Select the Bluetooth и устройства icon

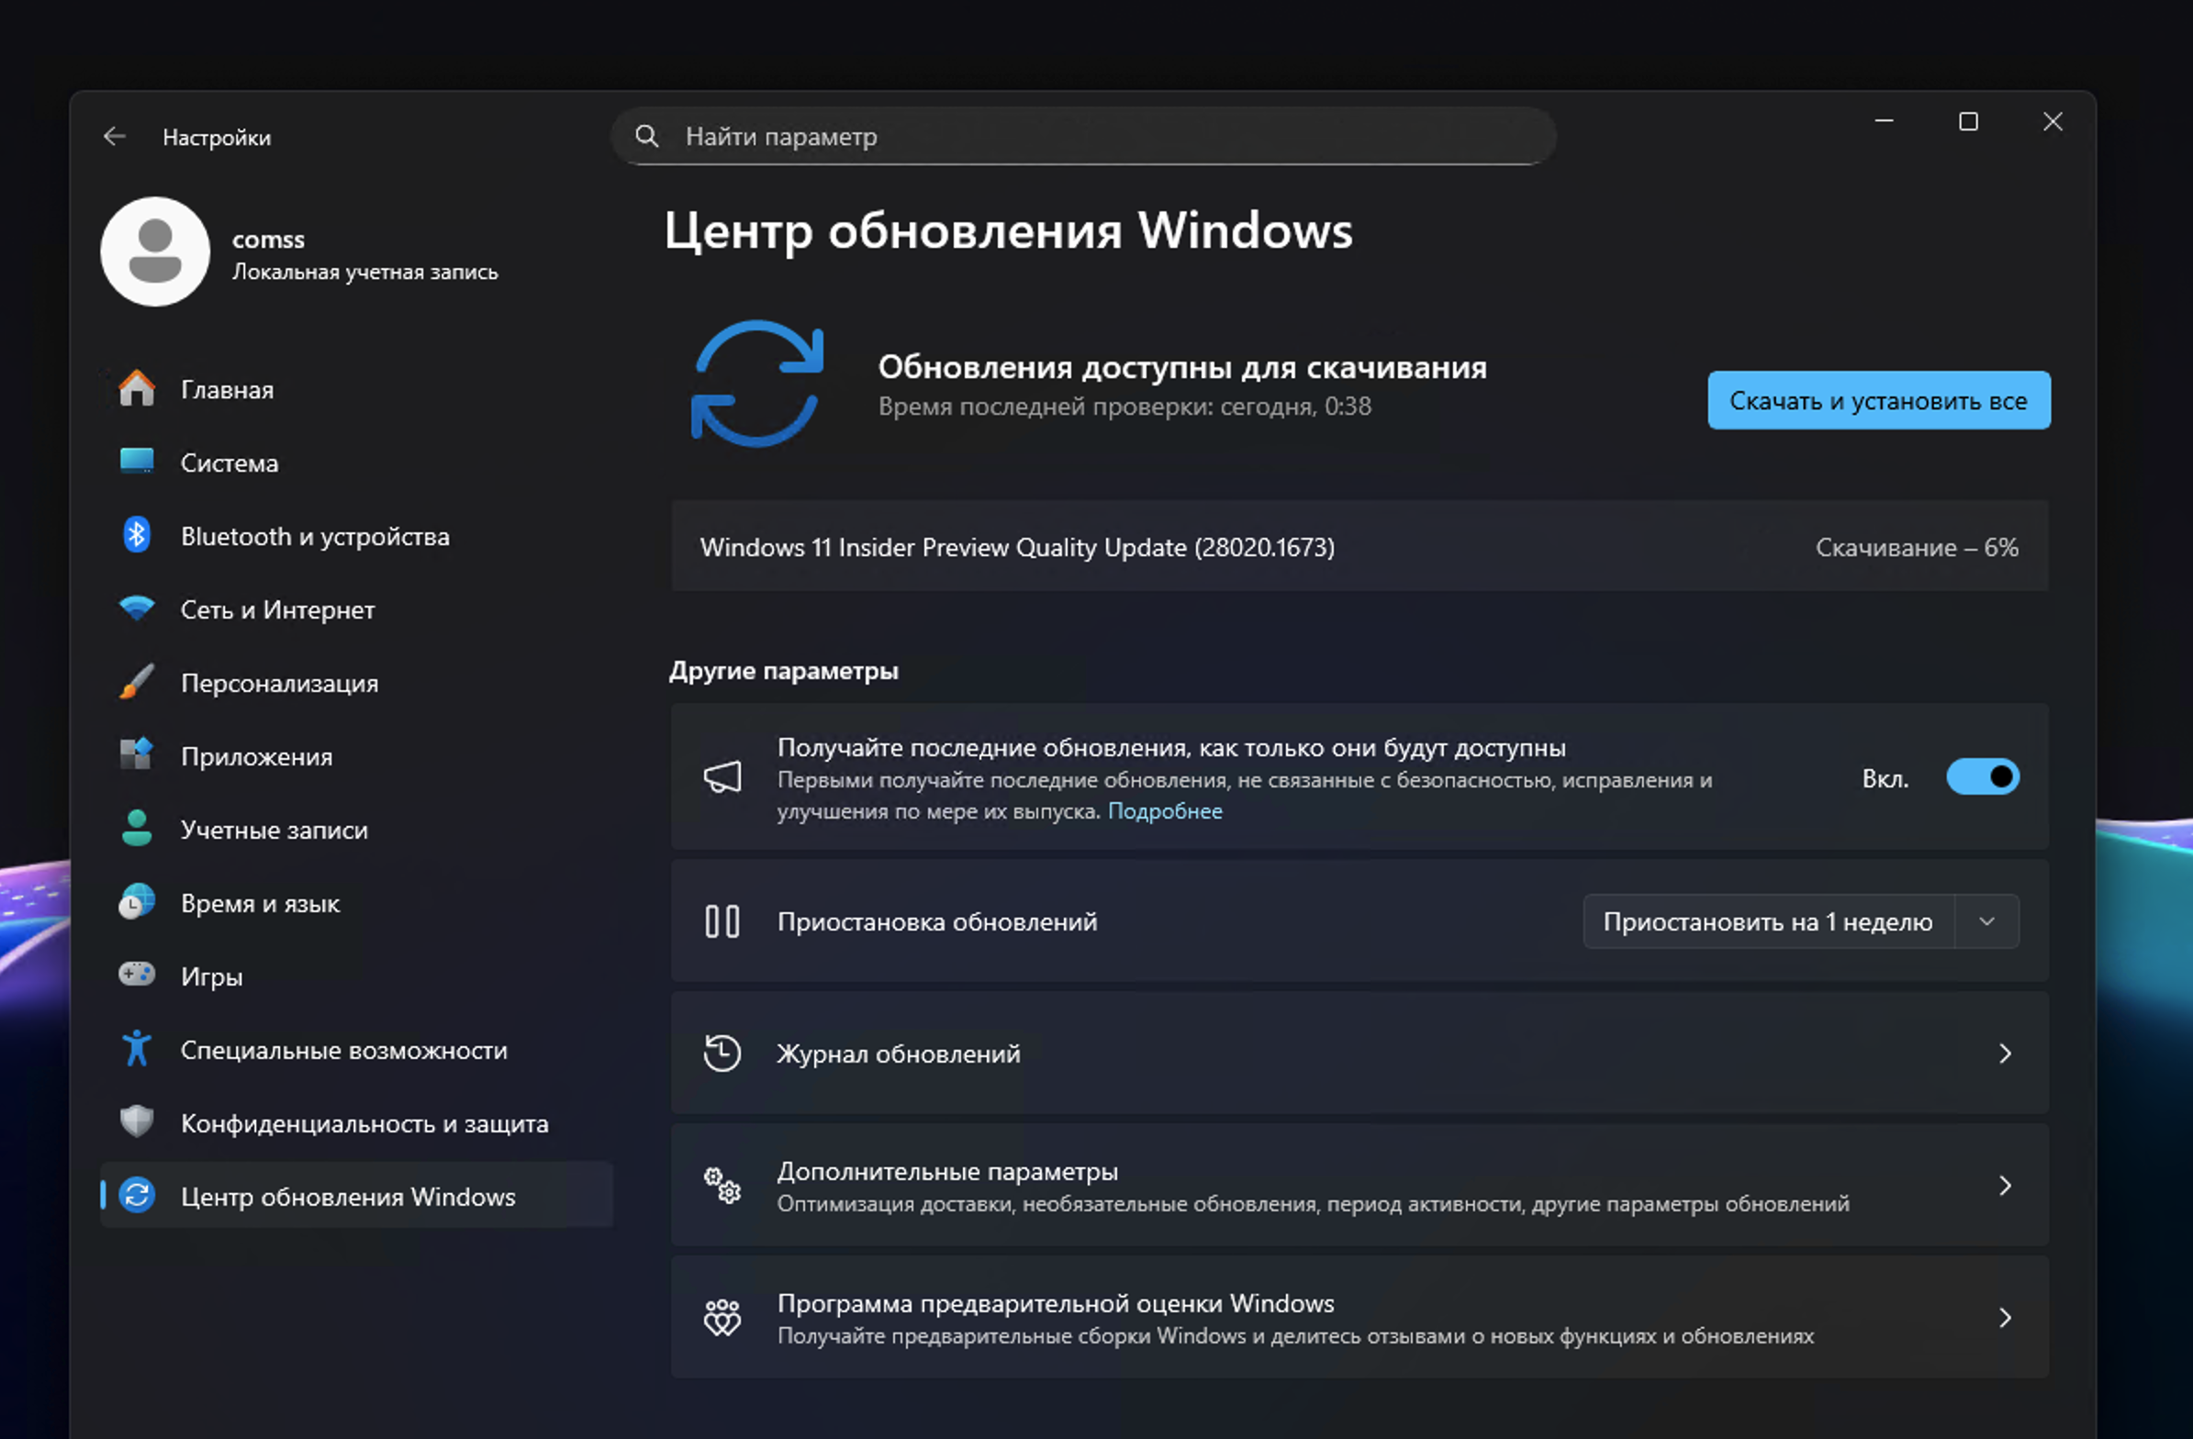pos(137,535)
